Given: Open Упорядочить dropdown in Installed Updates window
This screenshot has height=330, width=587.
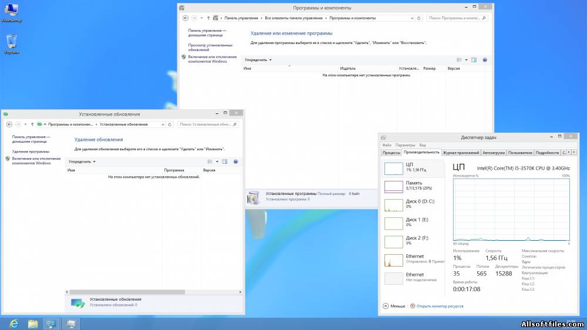Looking at the screenshot, I should click(82, 161).
